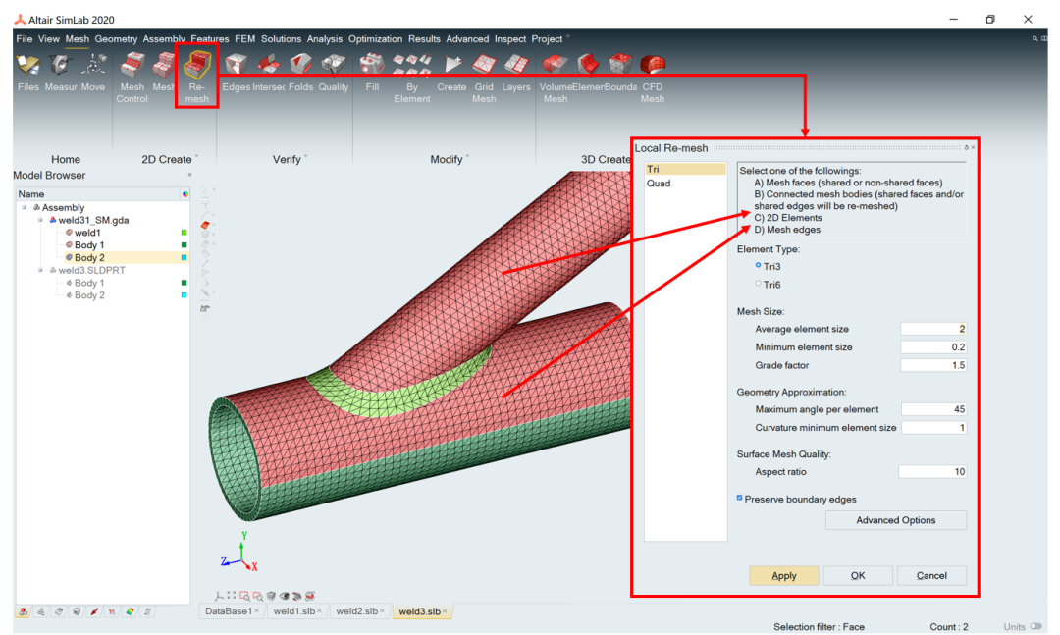Open the Optimization menu
Screen dimensions: 1060x635
pos(375,39)
